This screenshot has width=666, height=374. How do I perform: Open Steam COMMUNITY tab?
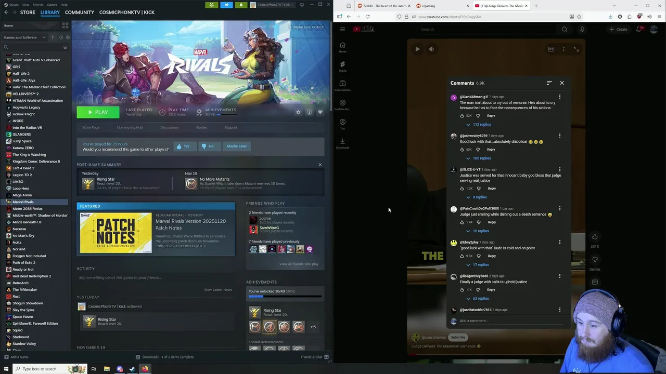tap(80, 12)
